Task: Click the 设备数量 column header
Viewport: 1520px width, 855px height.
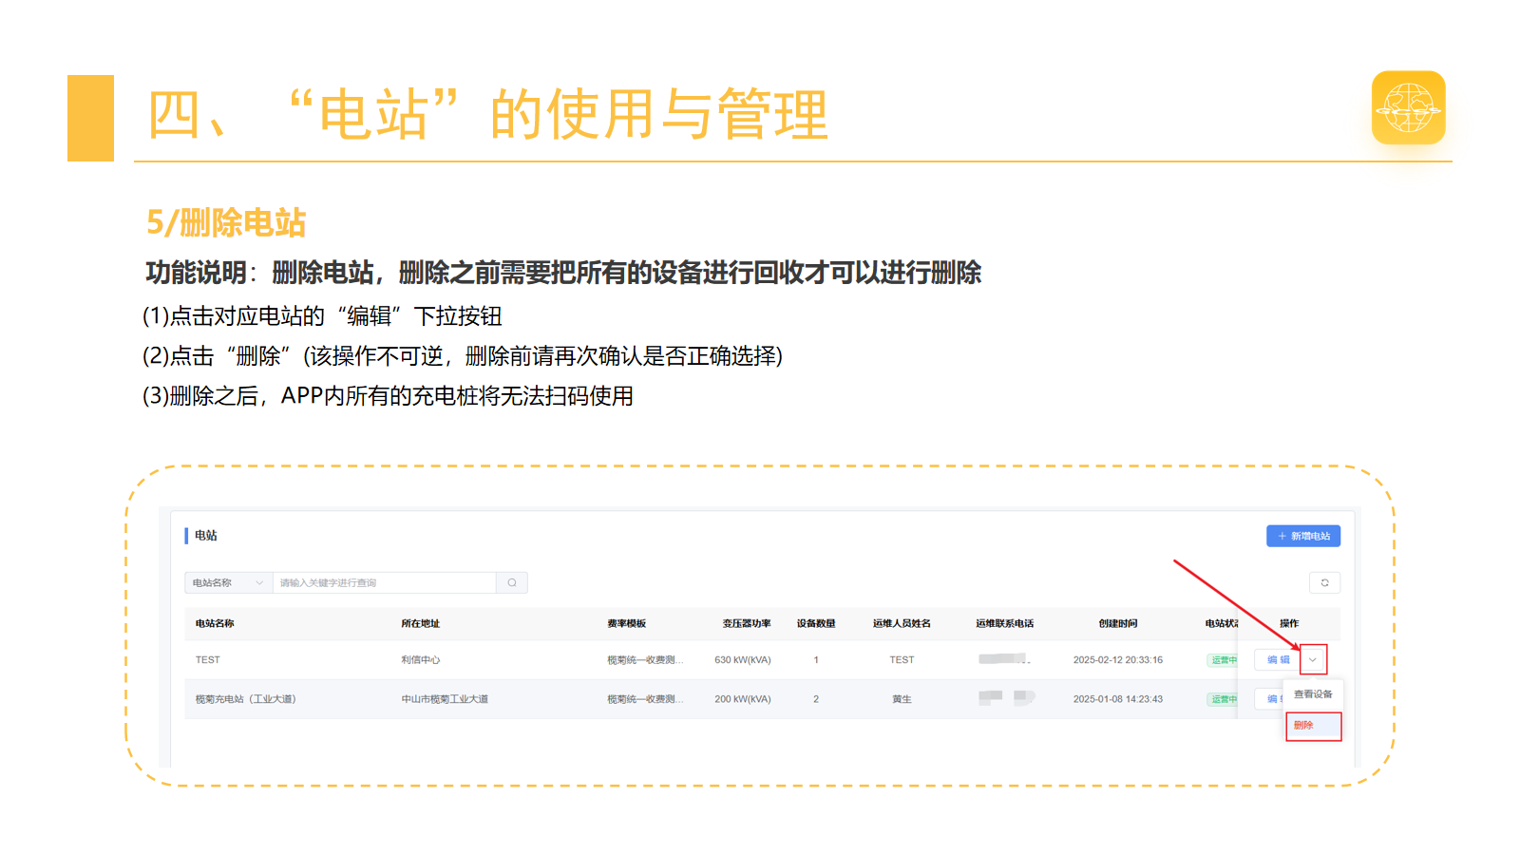Action: pos(816,623)
